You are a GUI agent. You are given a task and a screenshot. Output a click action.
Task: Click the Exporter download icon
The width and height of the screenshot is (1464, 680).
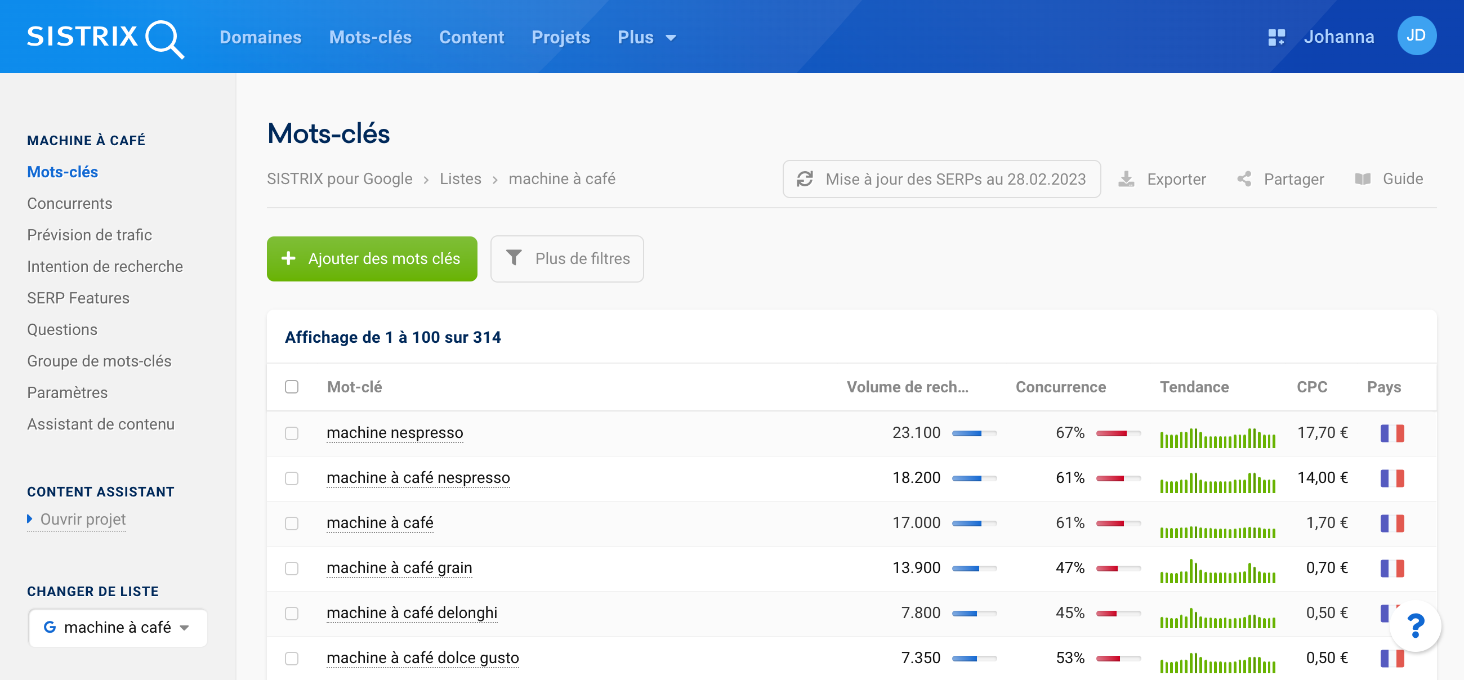point(1126,179)
